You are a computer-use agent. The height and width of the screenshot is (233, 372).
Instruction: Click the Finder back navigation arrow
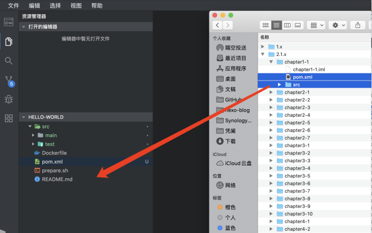(217, 25)
